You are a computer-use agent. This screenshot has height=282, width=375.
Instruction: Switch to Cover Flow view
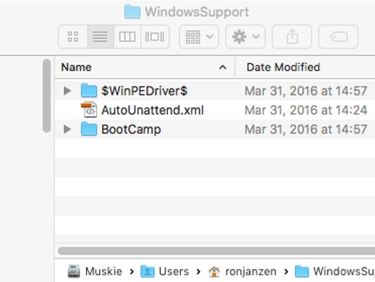point(155,37)
